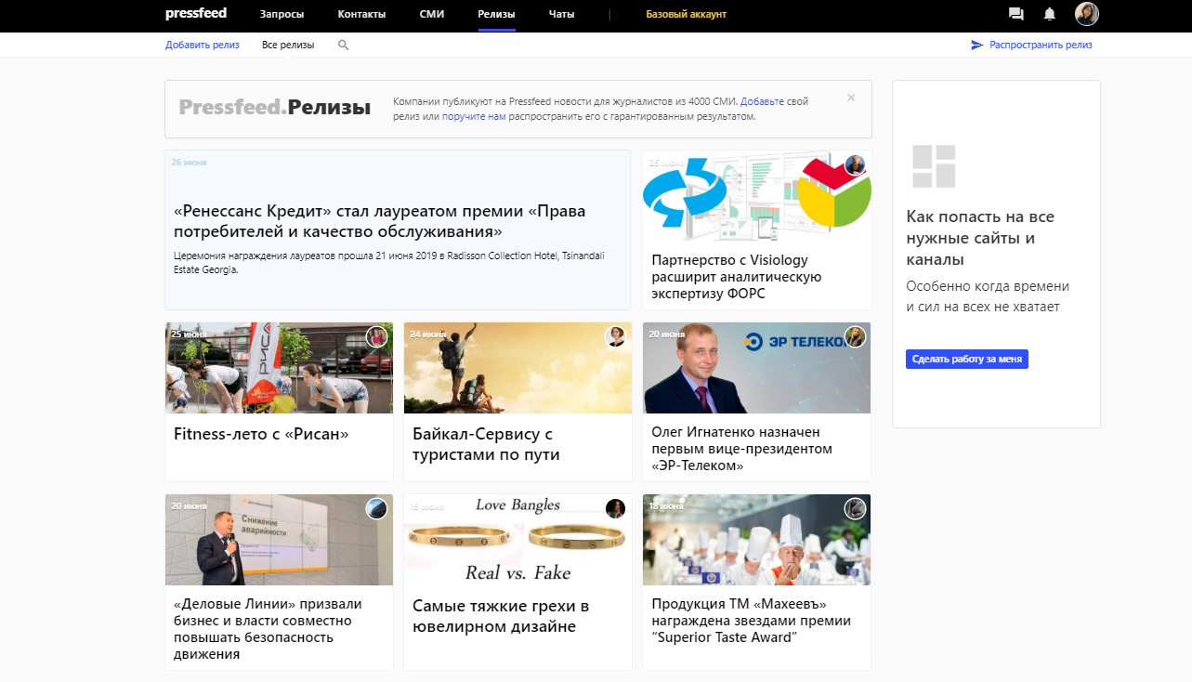Switch to the Чаты section
This screenshot has width=1192, height=682.
561,14
